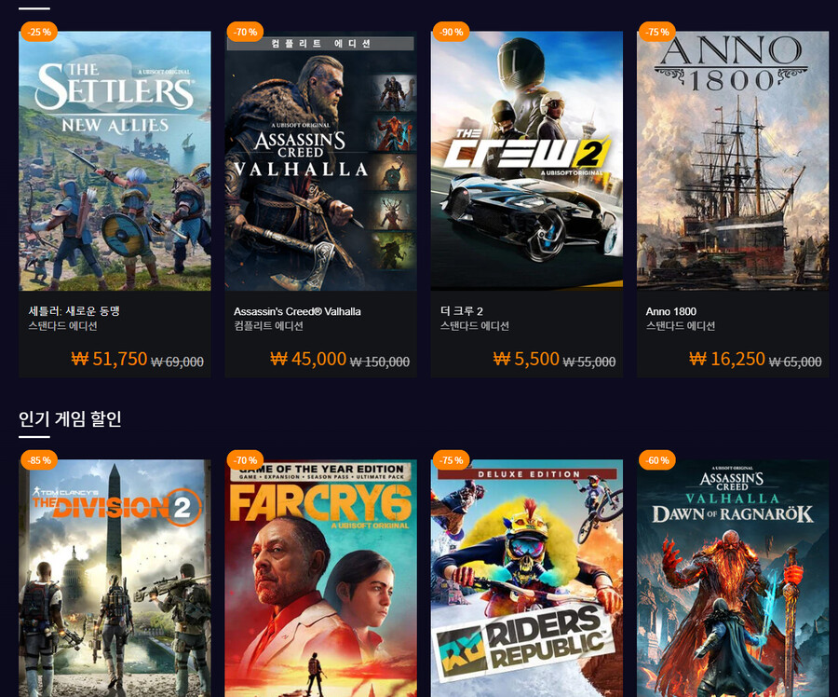This screenshot has height=697, width=838.
Task: Open The Settlers New Allies cover art
Action: click(x=115, y=161)
